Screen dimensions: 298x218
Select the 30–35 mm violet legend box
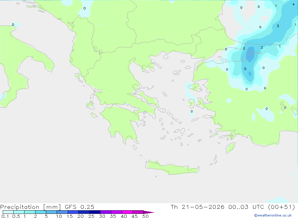[x=106, y=212]
